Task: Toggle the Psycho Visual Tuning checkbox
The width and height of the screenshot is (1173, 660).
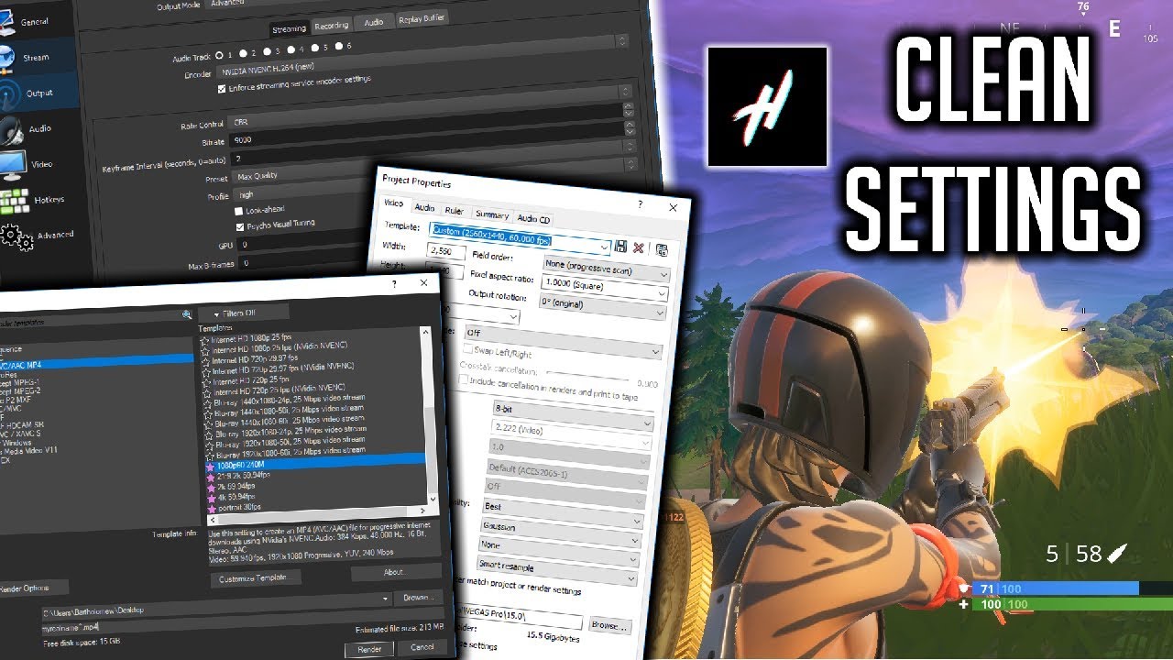Action: pos(240,226)
